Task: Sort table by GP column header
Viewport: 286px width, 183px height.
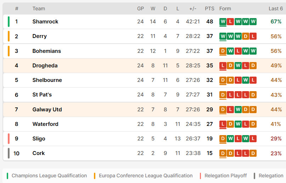Action: tap(140, 9)
